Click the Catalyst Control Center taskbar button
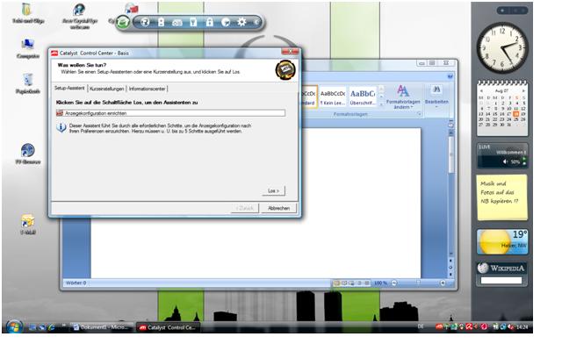The width and height of the screenshot is (562, 351). (168, 327)
